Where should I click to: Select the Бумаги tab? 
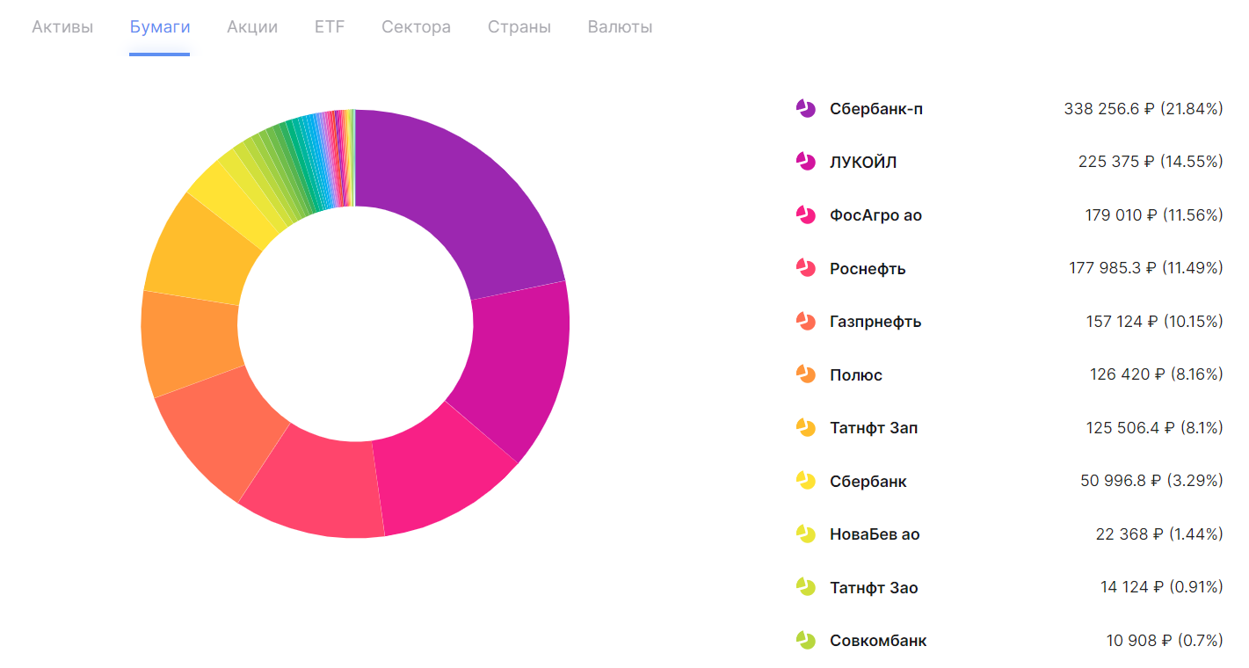160,27
